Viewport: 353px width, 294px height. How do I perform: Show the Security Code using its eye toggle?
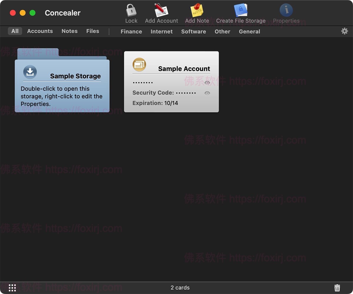(x=207, y=93)
